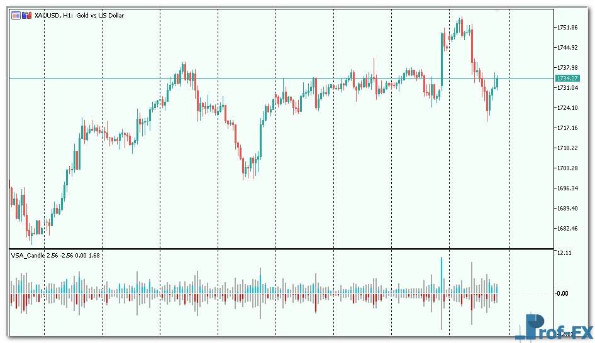
Task: Click the 1689.40 price scale label
Action: (x=567, y=209)
